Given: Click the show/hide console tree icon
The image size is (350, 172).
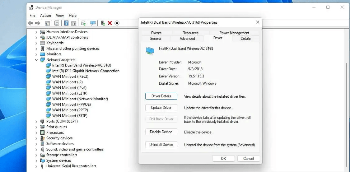Looking at the screenshot, I should coord(47,23).
